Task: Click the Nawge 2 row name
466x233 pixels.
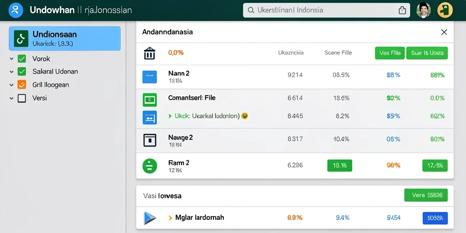Action: click(x=180, y=137)
